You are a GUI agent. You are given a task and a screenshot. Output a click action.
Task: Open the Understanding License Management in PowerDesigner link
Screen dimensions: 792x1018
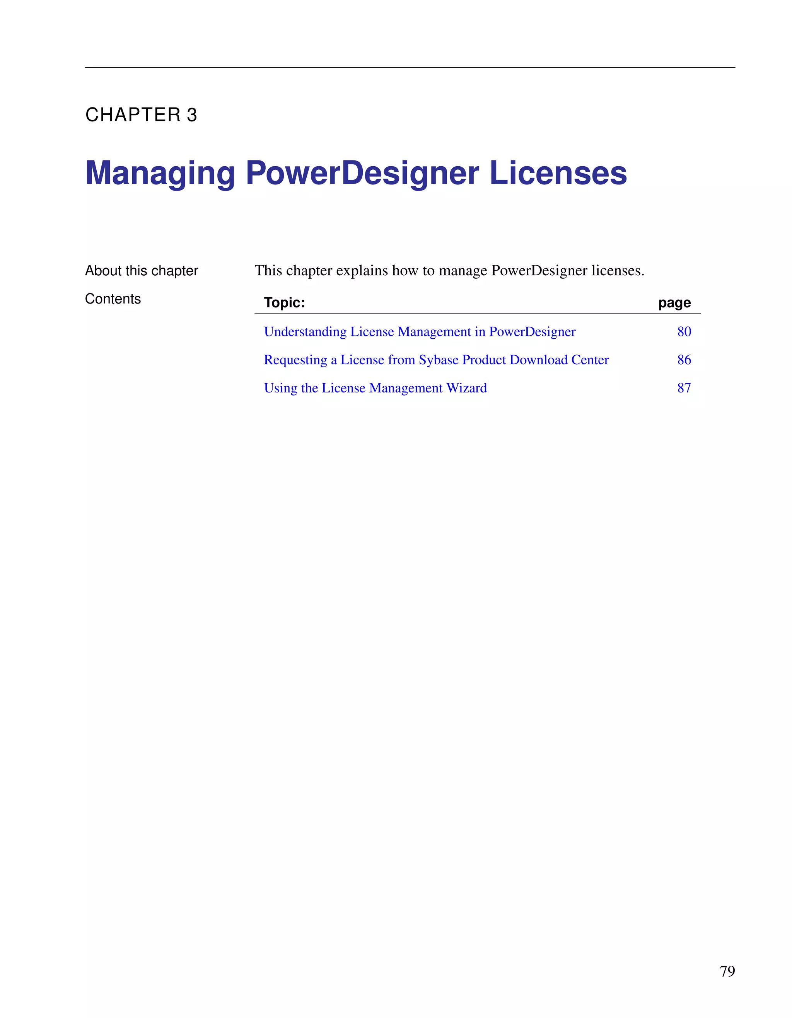tap(420, 332)
